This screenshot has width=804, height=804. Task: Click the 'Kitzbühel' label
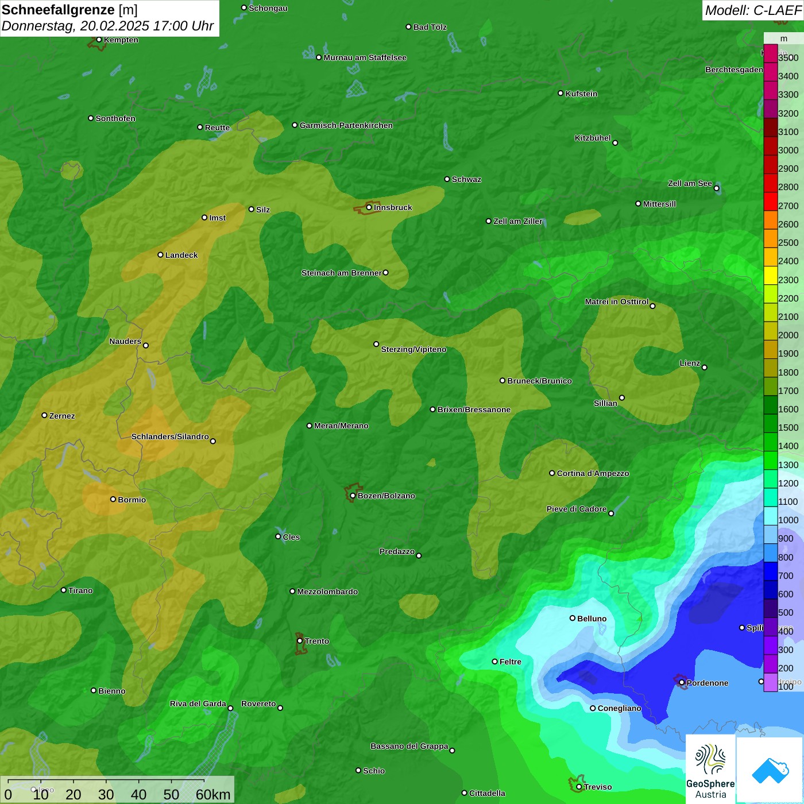(x=593, y=138)
